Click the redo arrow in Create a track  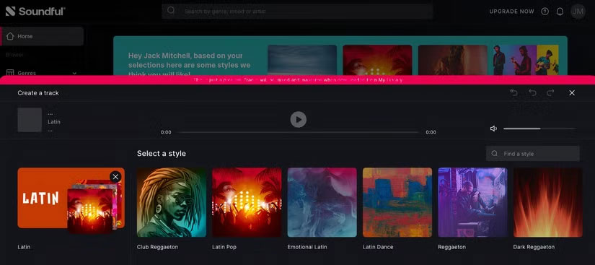pyautogui.click(x=550, y=92)
